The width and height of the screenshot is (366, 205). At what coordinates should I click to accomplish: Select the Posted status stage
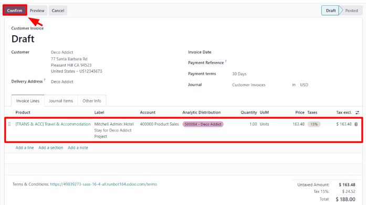[351, 11]
